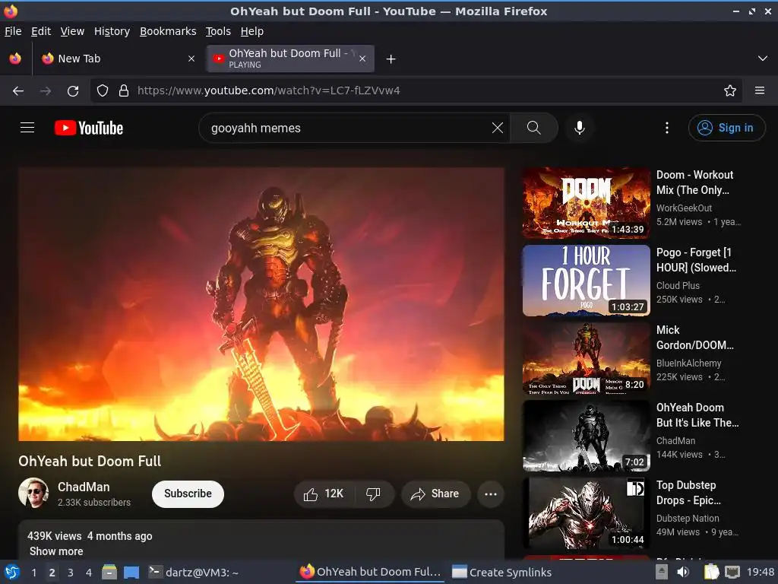This screenshot has height=584, width=778.
Task: Open Top Dubstep Drops 1:00:44 thumbnail
Action: click(586, 513)
